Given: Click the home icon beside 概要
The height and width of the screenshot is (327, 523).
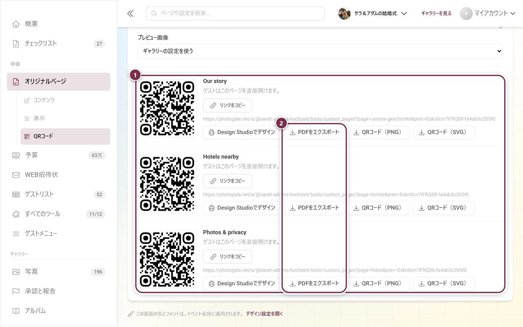Looking at the screenshot, I should click(16, 24).
